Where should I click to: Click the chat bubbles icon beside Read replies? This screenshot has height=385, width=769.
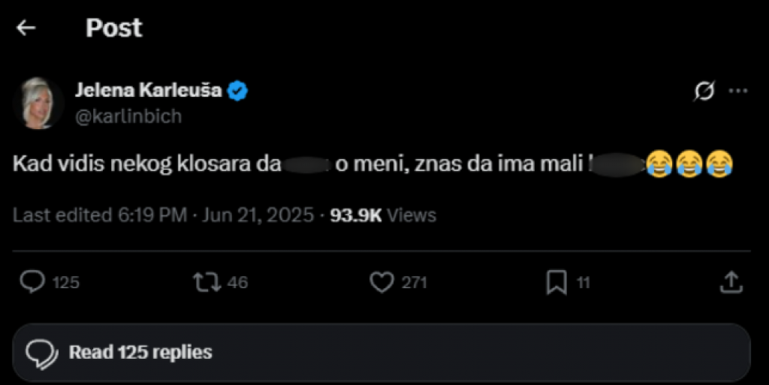42,352
